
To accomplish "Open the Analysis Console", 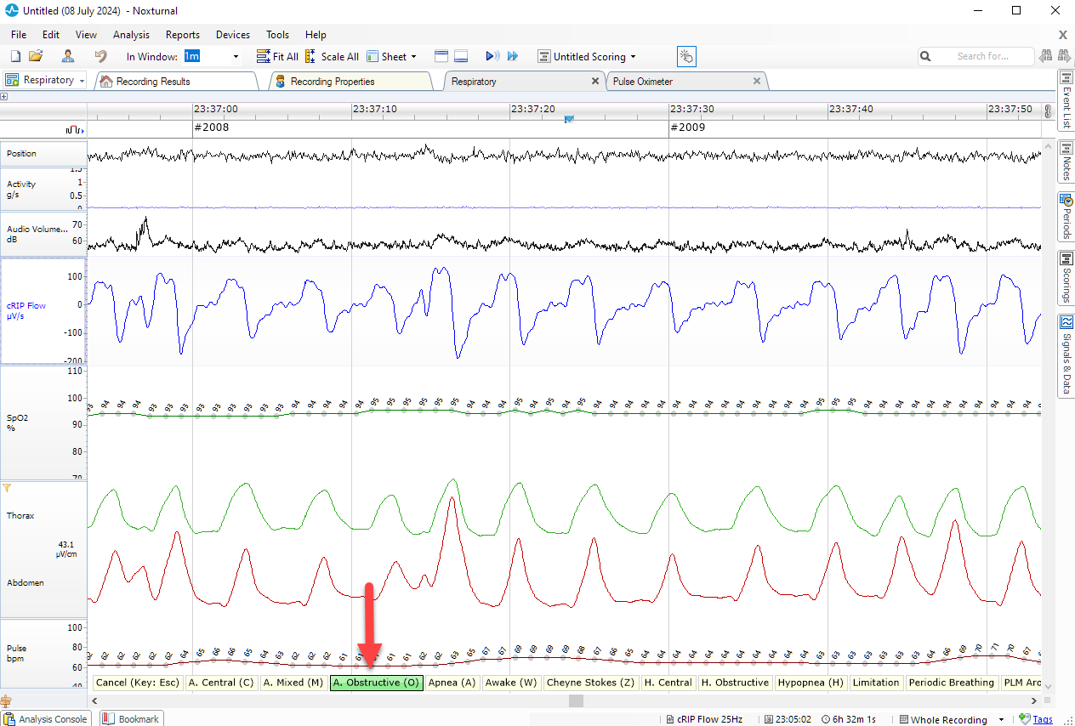I will pyautogui.click(x=46, y=718).
